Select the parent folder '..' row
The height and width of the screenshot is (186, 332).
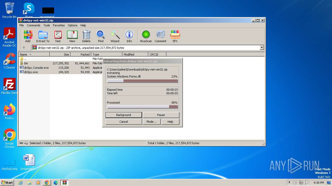tap(61, 59)
